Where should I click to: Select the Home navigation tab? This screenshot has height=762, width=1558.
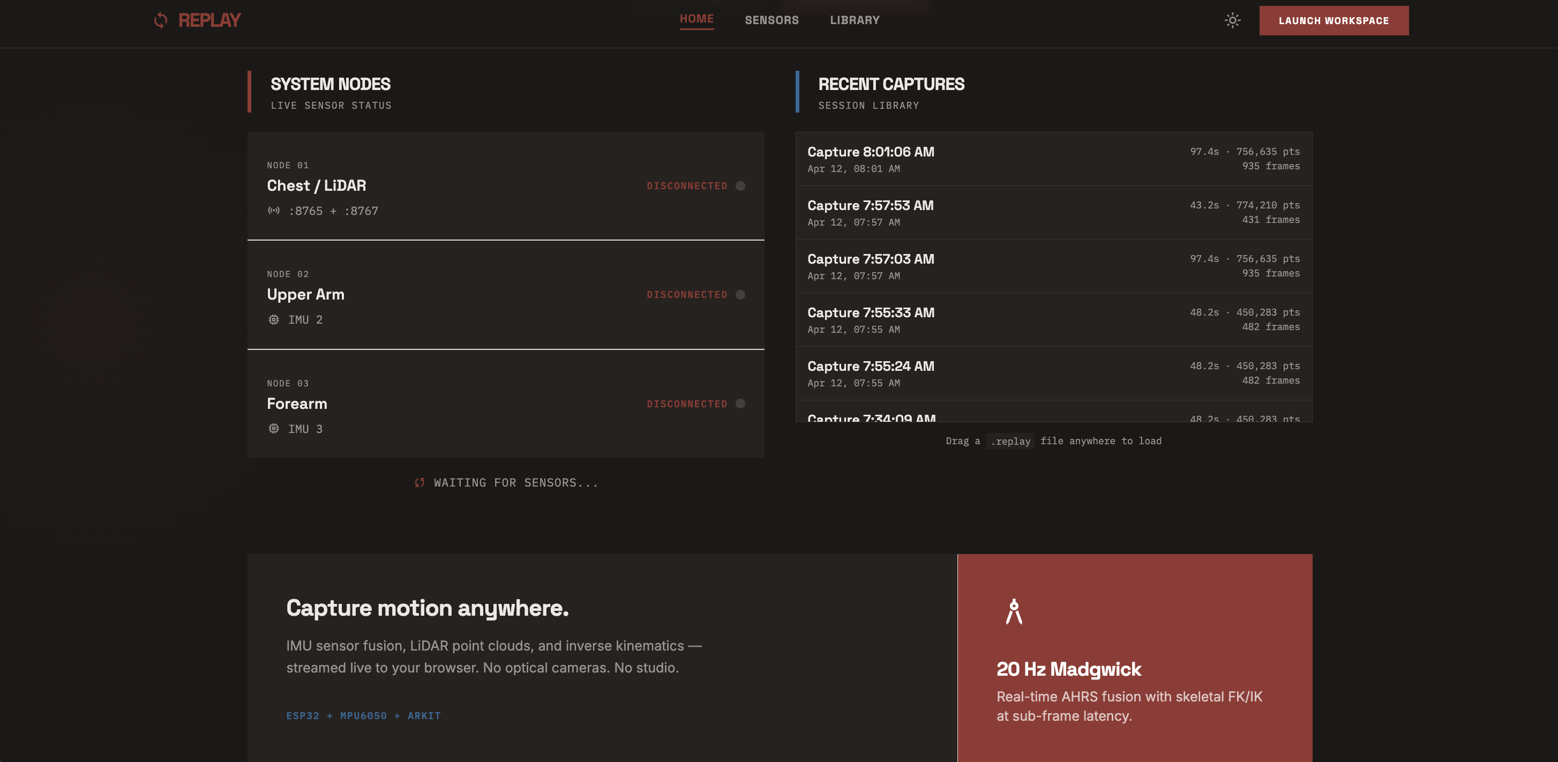[x=696, y=19]
